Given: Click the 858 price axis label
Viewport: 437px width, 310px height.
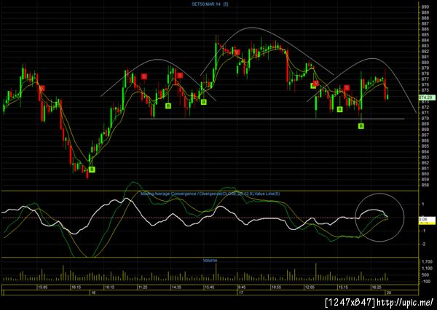Looking at the screenshot, I should pyautogui.click(x=425, y=185).
